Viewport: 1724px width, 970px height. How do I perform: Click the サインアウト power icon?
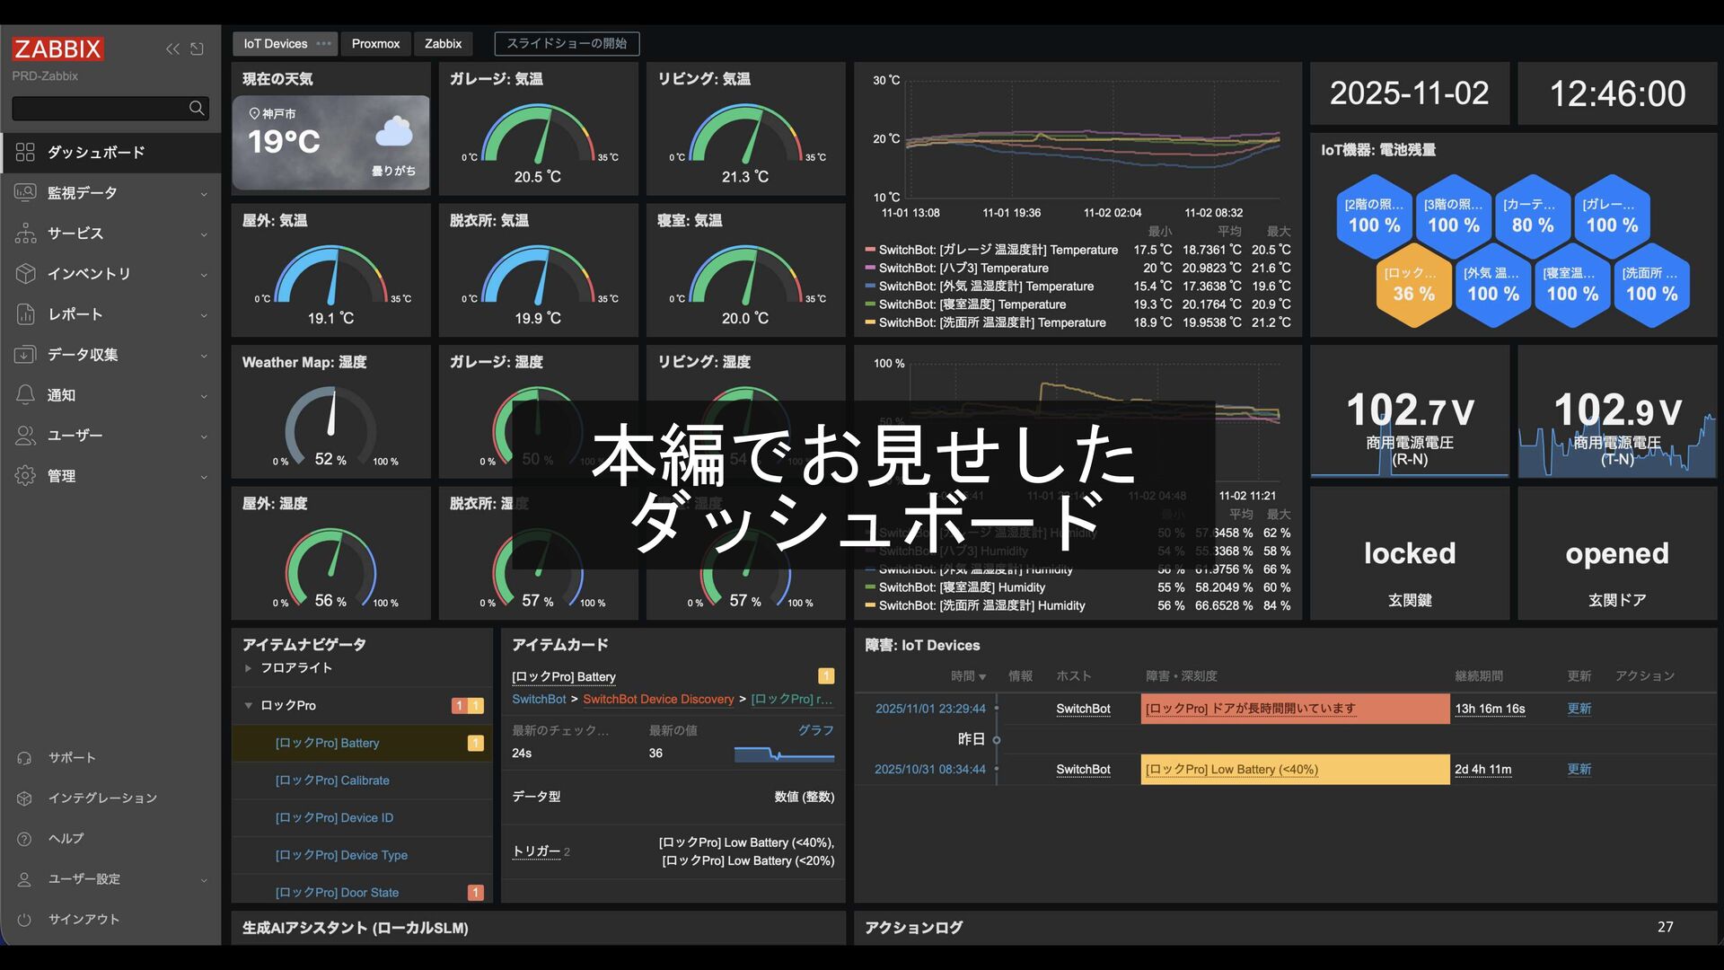25,920
